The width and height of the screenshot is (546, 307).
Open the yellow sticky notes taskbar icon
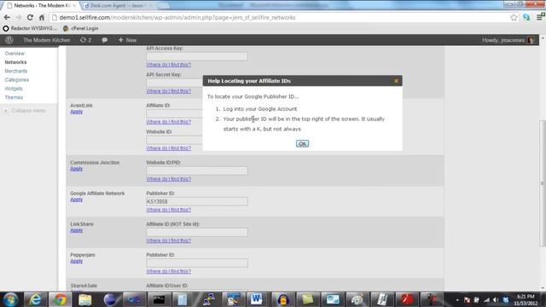click(x=307, y=299)
